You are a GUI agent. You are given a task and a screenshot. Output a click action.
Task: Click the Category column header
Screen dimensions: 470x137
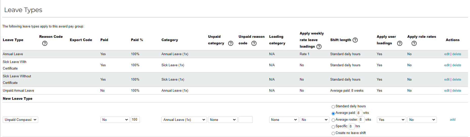click(x=170, y=40)
